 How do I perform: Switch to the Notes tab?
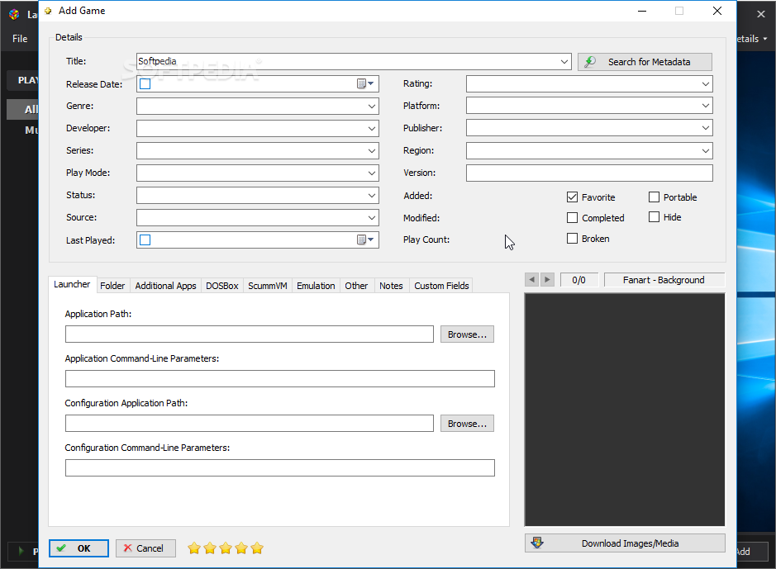click(x=391, y=286)
